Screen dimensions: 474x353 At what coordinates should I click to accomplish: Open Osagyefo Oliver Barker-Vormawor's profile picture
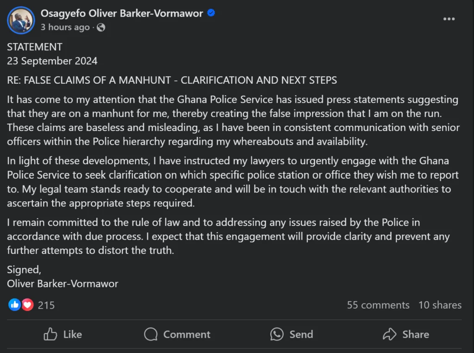pos(21,20)
